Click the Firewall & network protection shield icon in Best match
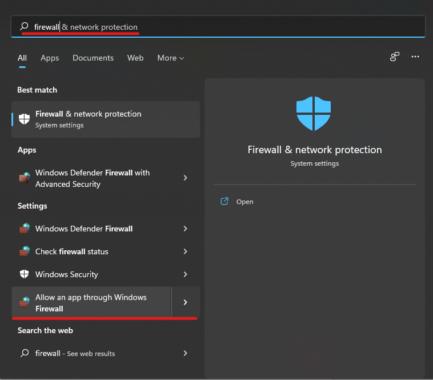This screenshot has height=380, width=433. [24, 119]
